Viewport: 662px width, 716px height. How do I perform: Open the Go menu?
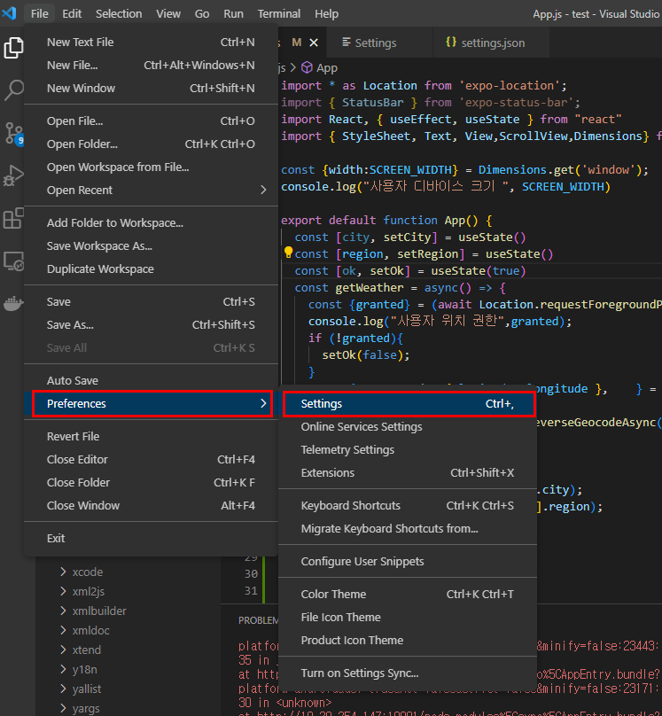click(202, 13)
